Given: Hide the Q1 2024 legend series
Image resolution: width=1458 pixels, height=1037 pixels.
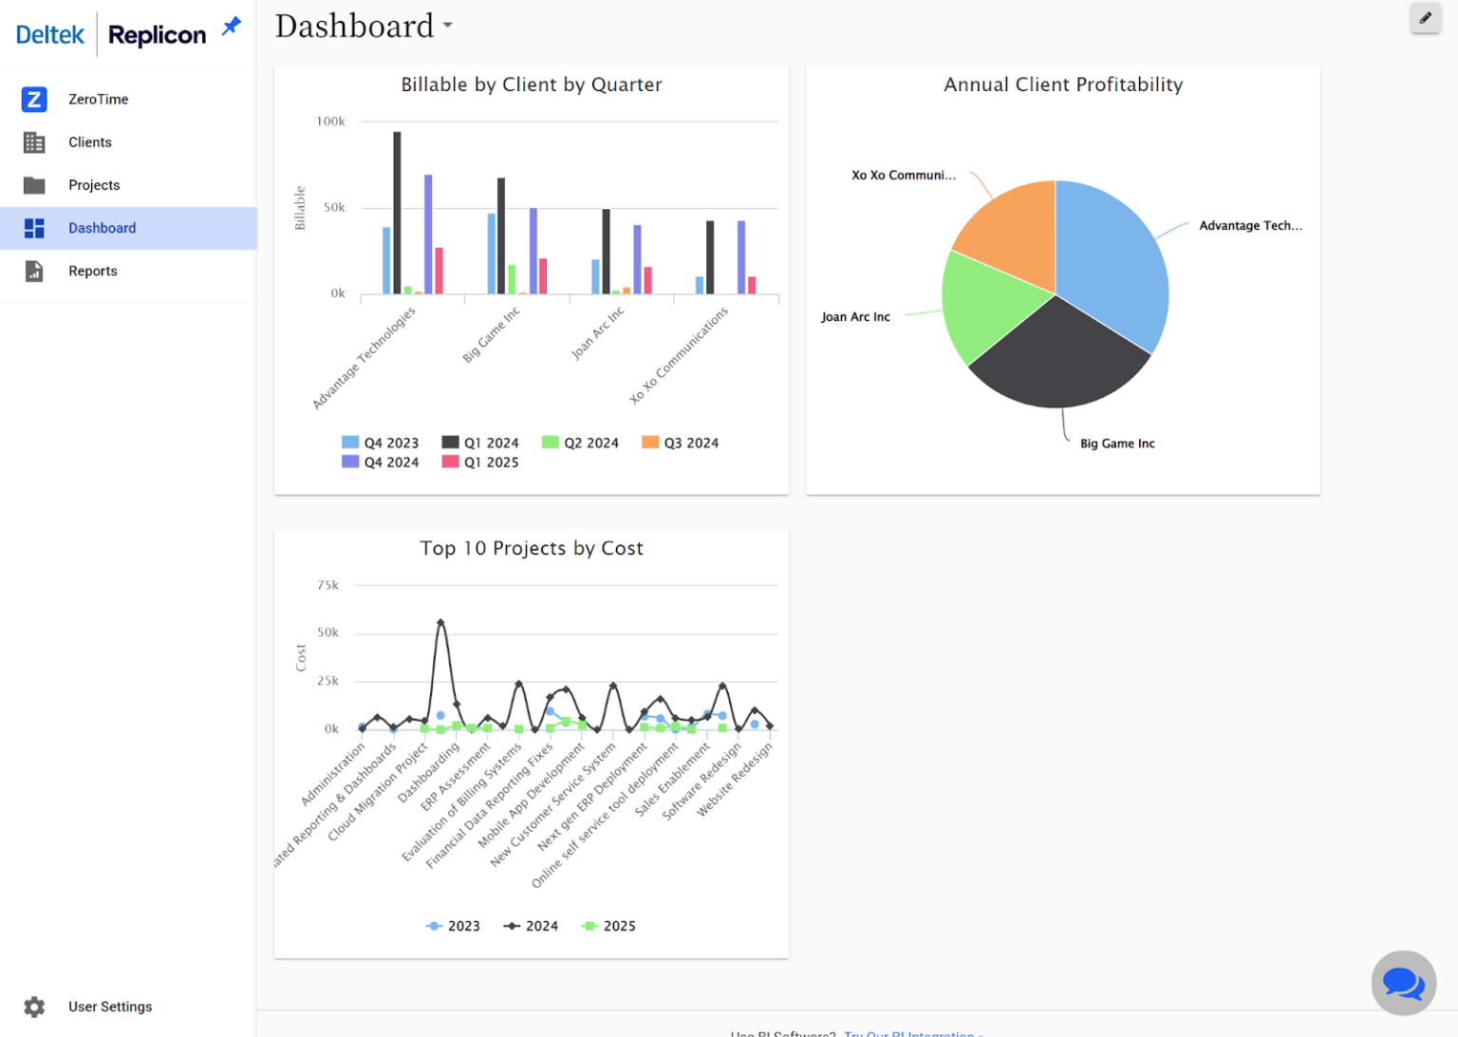Looking at the screenshot, I should tap(480, 443).
